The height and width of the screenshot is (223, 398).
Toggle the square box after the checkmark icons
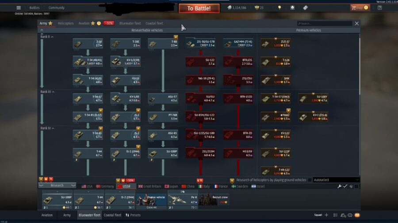point(356,186)
